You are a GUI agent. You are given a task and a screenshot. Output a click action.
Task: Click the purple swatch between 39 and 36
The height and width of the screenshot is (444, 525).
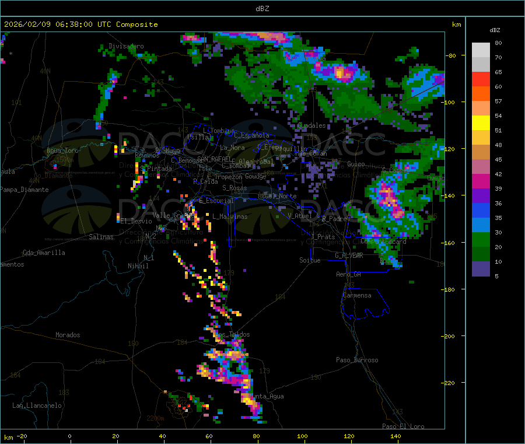coord(481,196)
